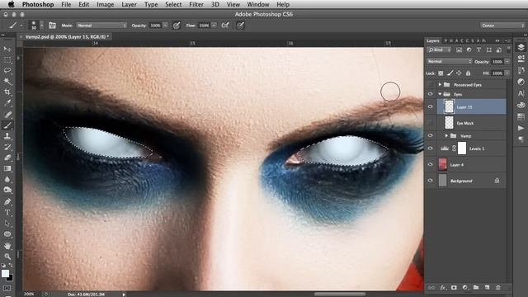The image size is (528, 297).
Task: Open the layer Fill slider arrow
Action: (x=507, y=73)
